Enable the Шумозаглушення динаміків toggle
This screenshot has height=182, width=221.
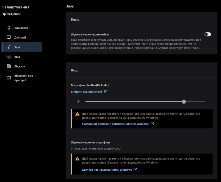208,34
